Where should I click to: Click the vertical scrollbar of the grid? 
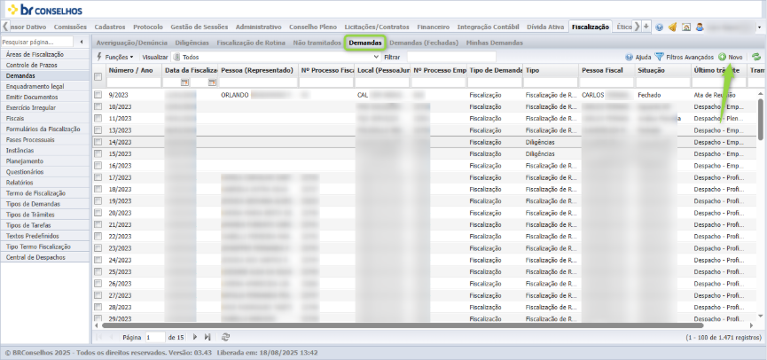click(x=760, y=120)
